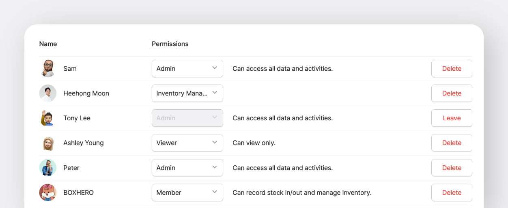Screen dimensions: 508x208
Task: Delete Ashley Young from the team
Action: 452,143
